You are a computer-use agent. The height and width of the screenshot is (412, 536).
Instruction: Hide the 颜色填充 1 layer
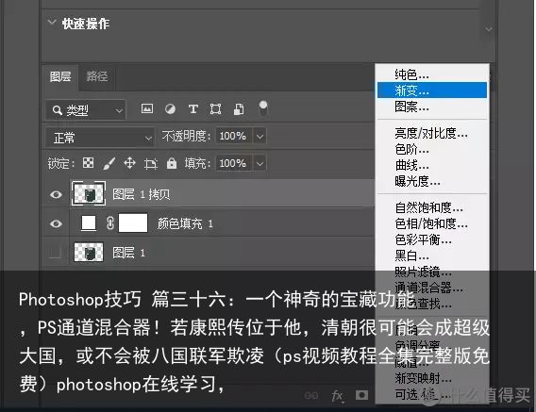click(56, 223)
